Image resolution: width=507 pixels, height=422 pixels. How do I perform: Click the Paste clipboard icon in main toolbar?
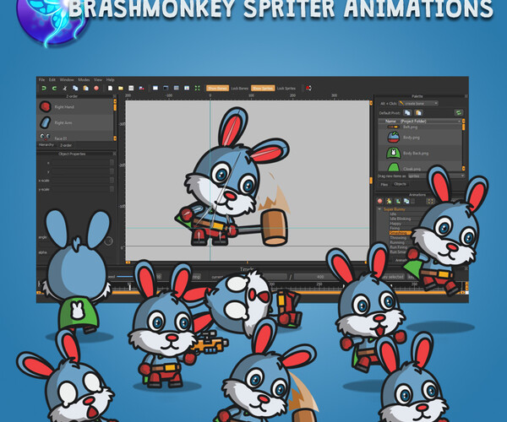[85, 88]
